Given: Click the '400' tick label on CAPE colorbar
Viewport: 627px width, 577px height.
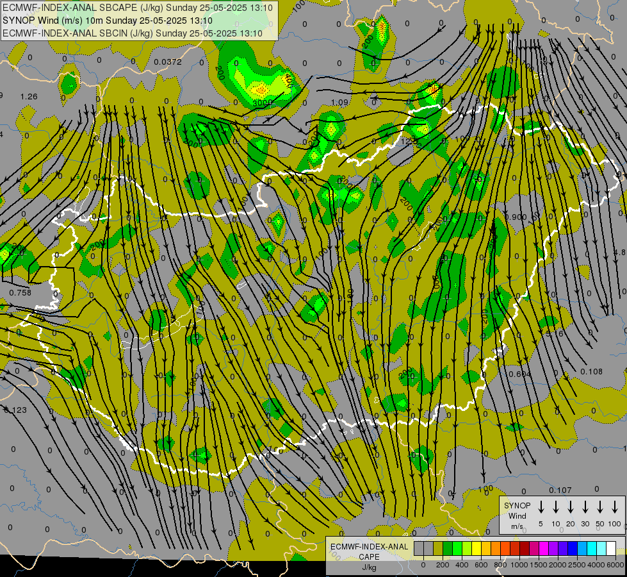Looking at the screenshot, I should [x=462, y=565].
